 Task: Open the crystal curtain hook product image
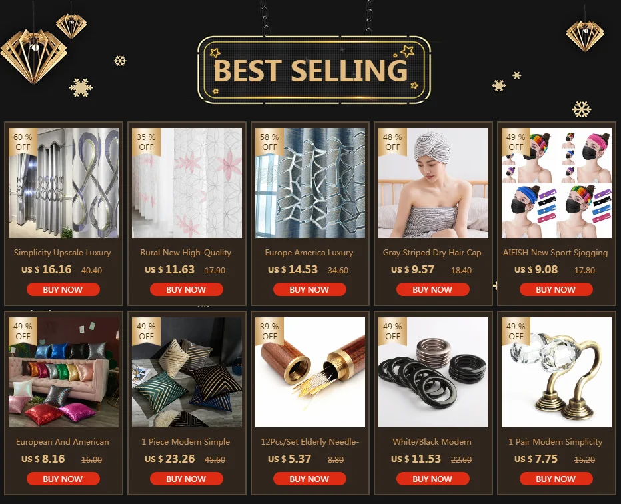point(556,372)
